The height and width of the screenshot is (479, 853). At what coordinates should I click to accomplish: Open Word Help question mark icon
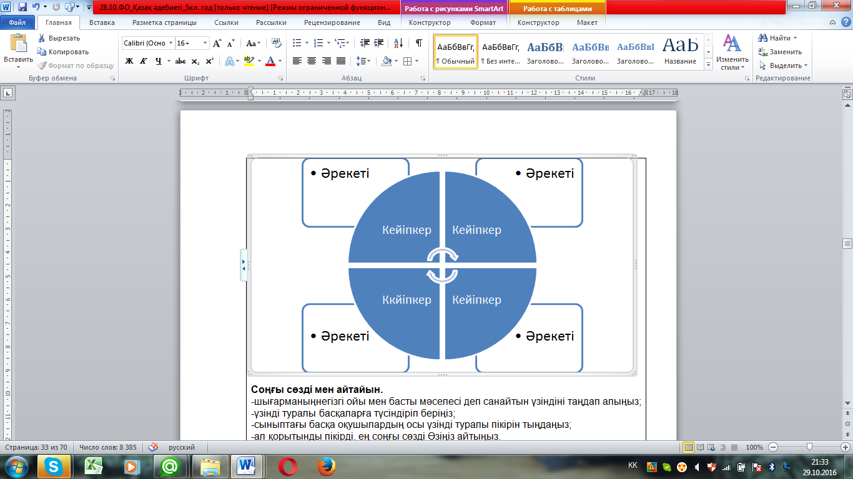tap(846, 22)
